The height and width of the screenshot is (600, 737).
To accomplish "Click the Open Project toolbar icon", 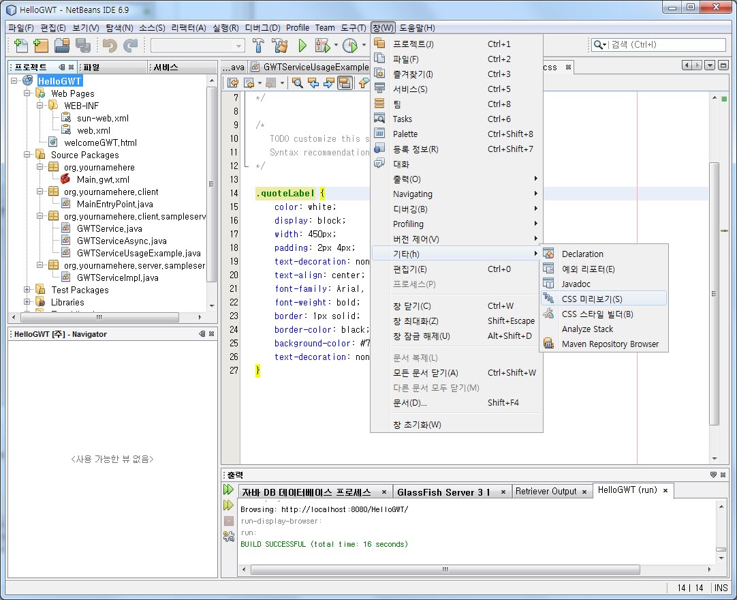I will click(x=62, y=45).
